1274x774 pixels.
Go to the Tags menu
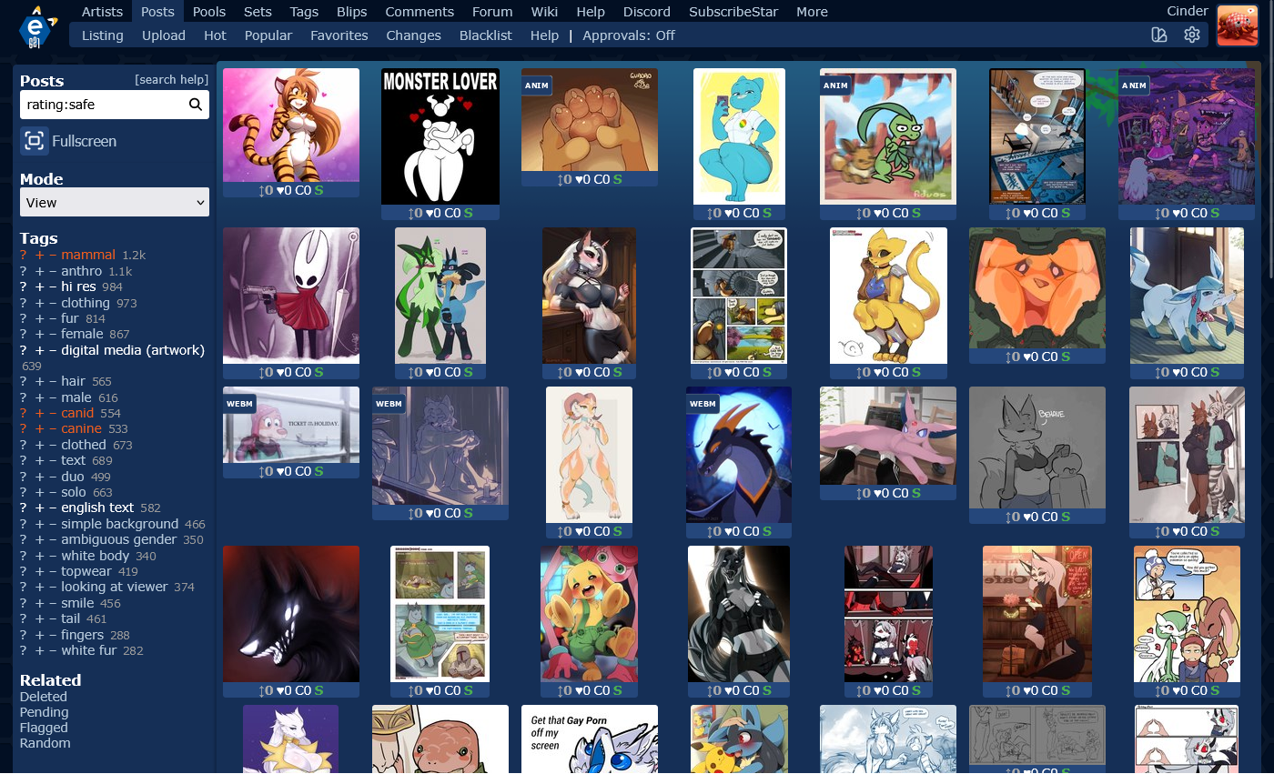[304, 12]
